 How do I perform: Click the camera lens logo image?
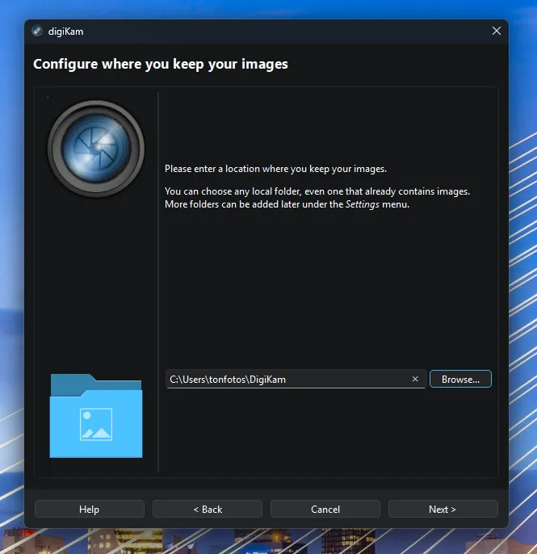(x=96, y=149)
